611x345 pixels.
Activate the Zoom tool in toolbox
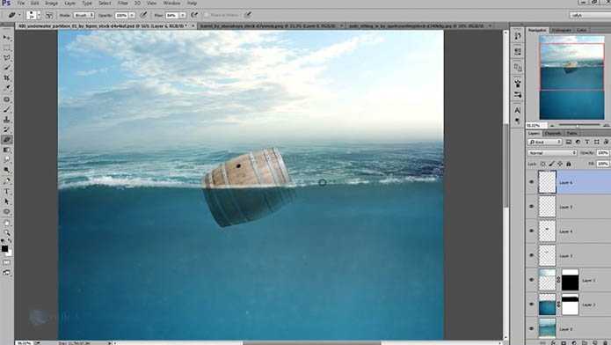coord(7,233)
